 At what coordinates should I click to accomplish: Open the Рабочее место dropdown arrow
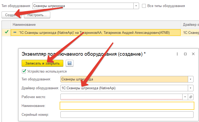click(185, 97)
